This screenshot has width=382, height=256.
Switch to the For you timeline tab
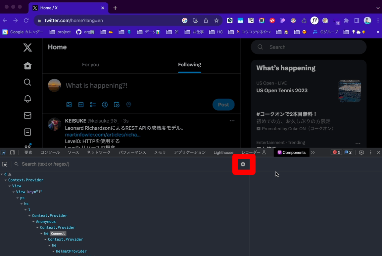(x=90, y=65)
